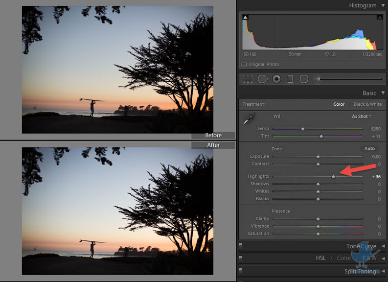This screenshot has height=282, width=388.
Task: Click the Highlights slider handle
Action: [x=334, y=176]
